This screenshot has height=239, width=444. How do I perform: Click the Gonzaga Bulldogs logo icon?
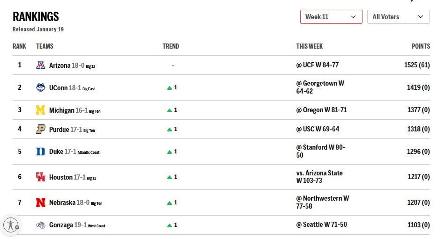[x=41, y=225]
